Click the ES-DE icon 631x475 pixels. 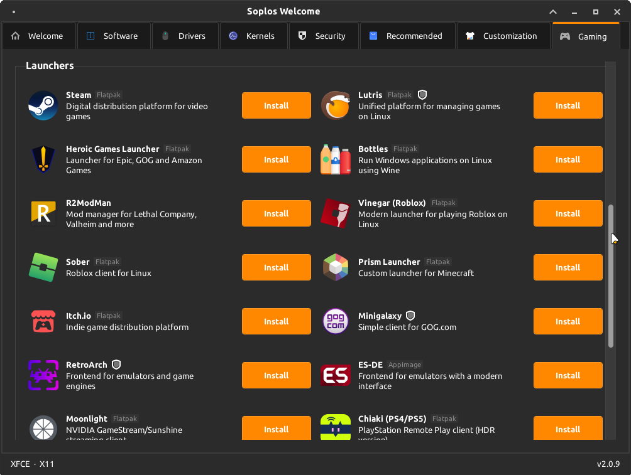335,375
